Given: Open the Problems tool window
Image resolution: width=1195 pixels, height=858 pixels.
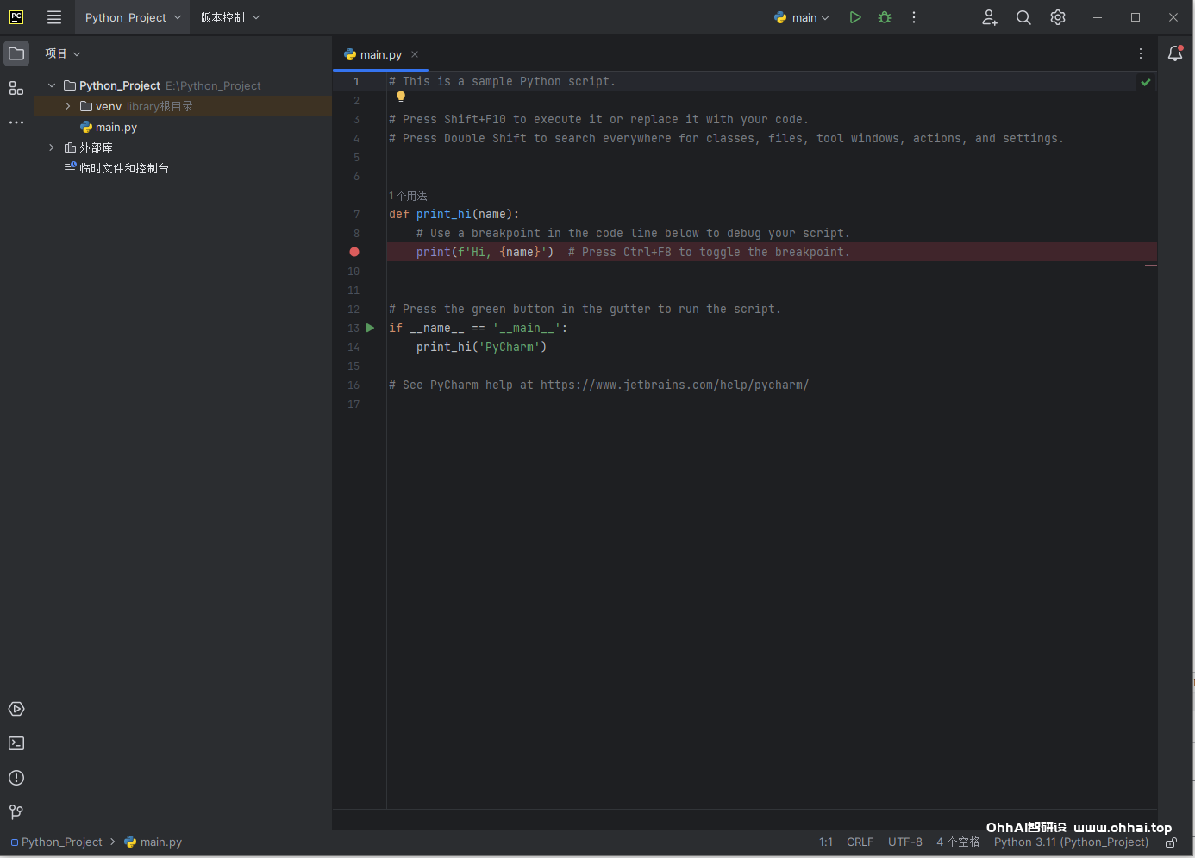Looking at the screenshot, I should (x=16, y=778).
